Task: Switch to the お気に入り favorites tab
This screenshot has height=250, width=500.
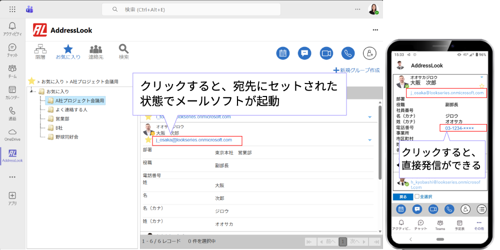Action: point(68,51)
